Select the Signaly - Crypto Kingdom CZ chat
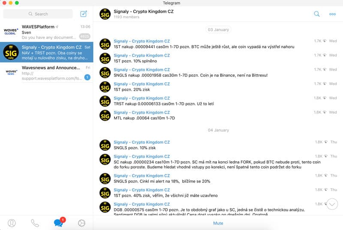The image size is (343, 230). click(47, 53)
